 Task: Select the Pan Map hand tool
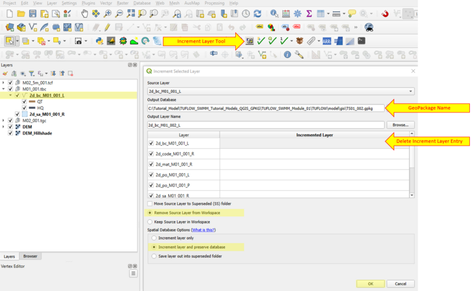coord(85,13)
